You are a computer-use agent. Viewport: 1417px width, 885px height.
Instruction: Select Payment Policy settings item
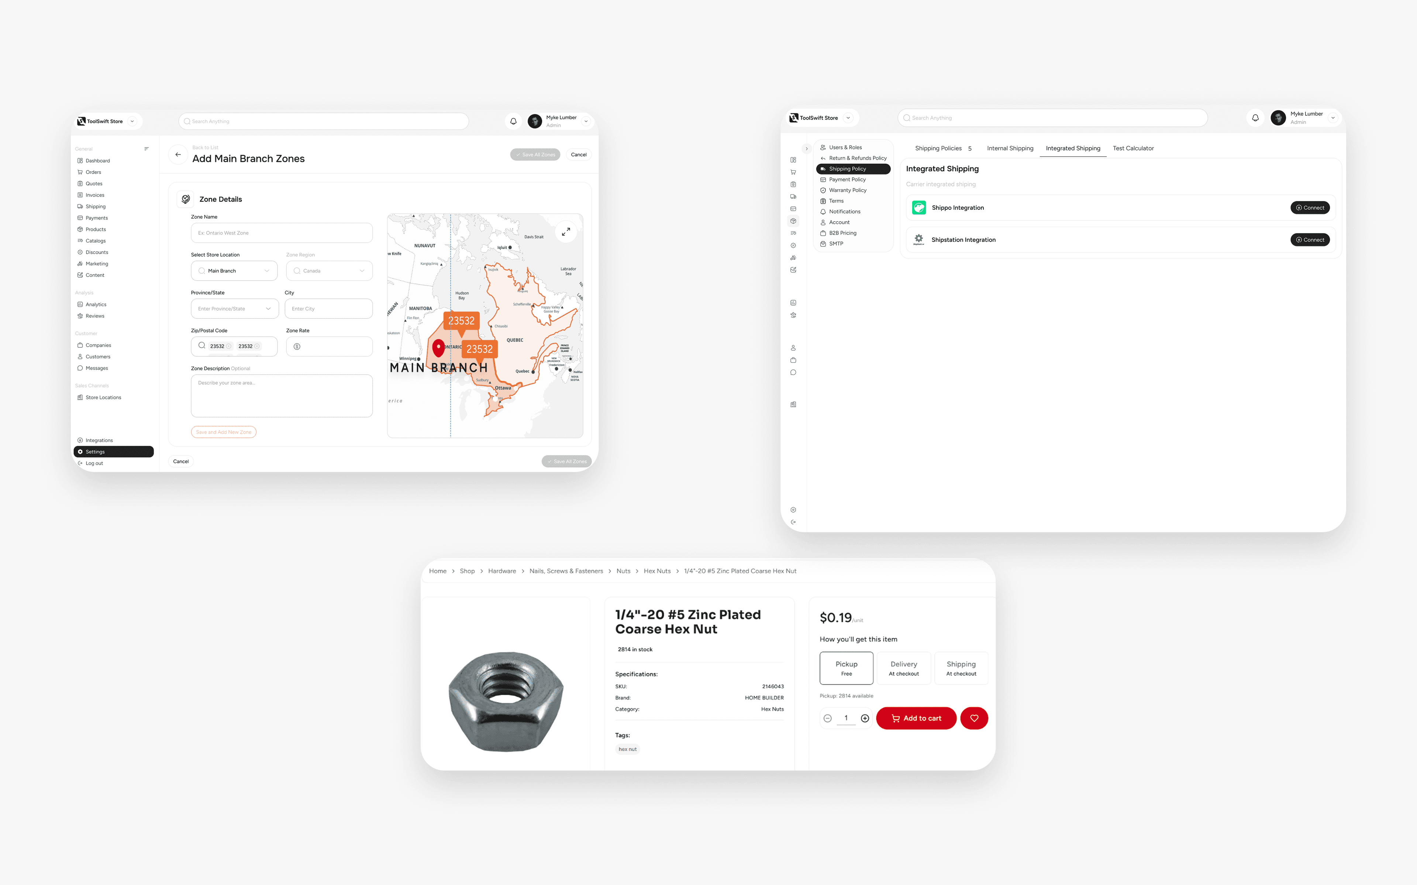click(x=853, y=179)
